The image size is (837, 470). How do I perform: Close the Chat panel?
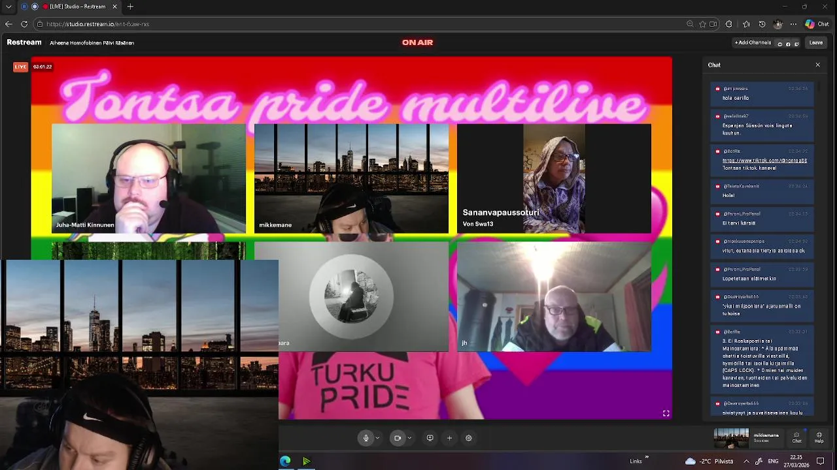pyautogui.click(x=817, y=65)
